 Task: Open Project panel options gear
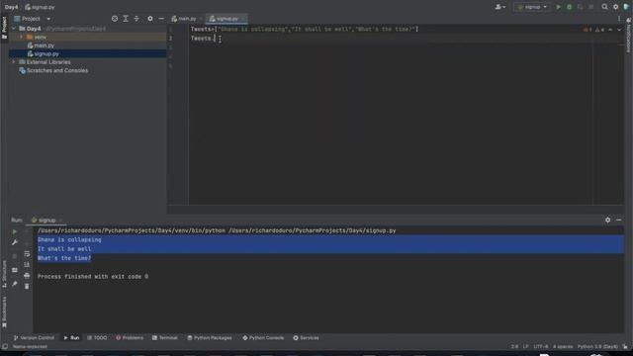150,19
